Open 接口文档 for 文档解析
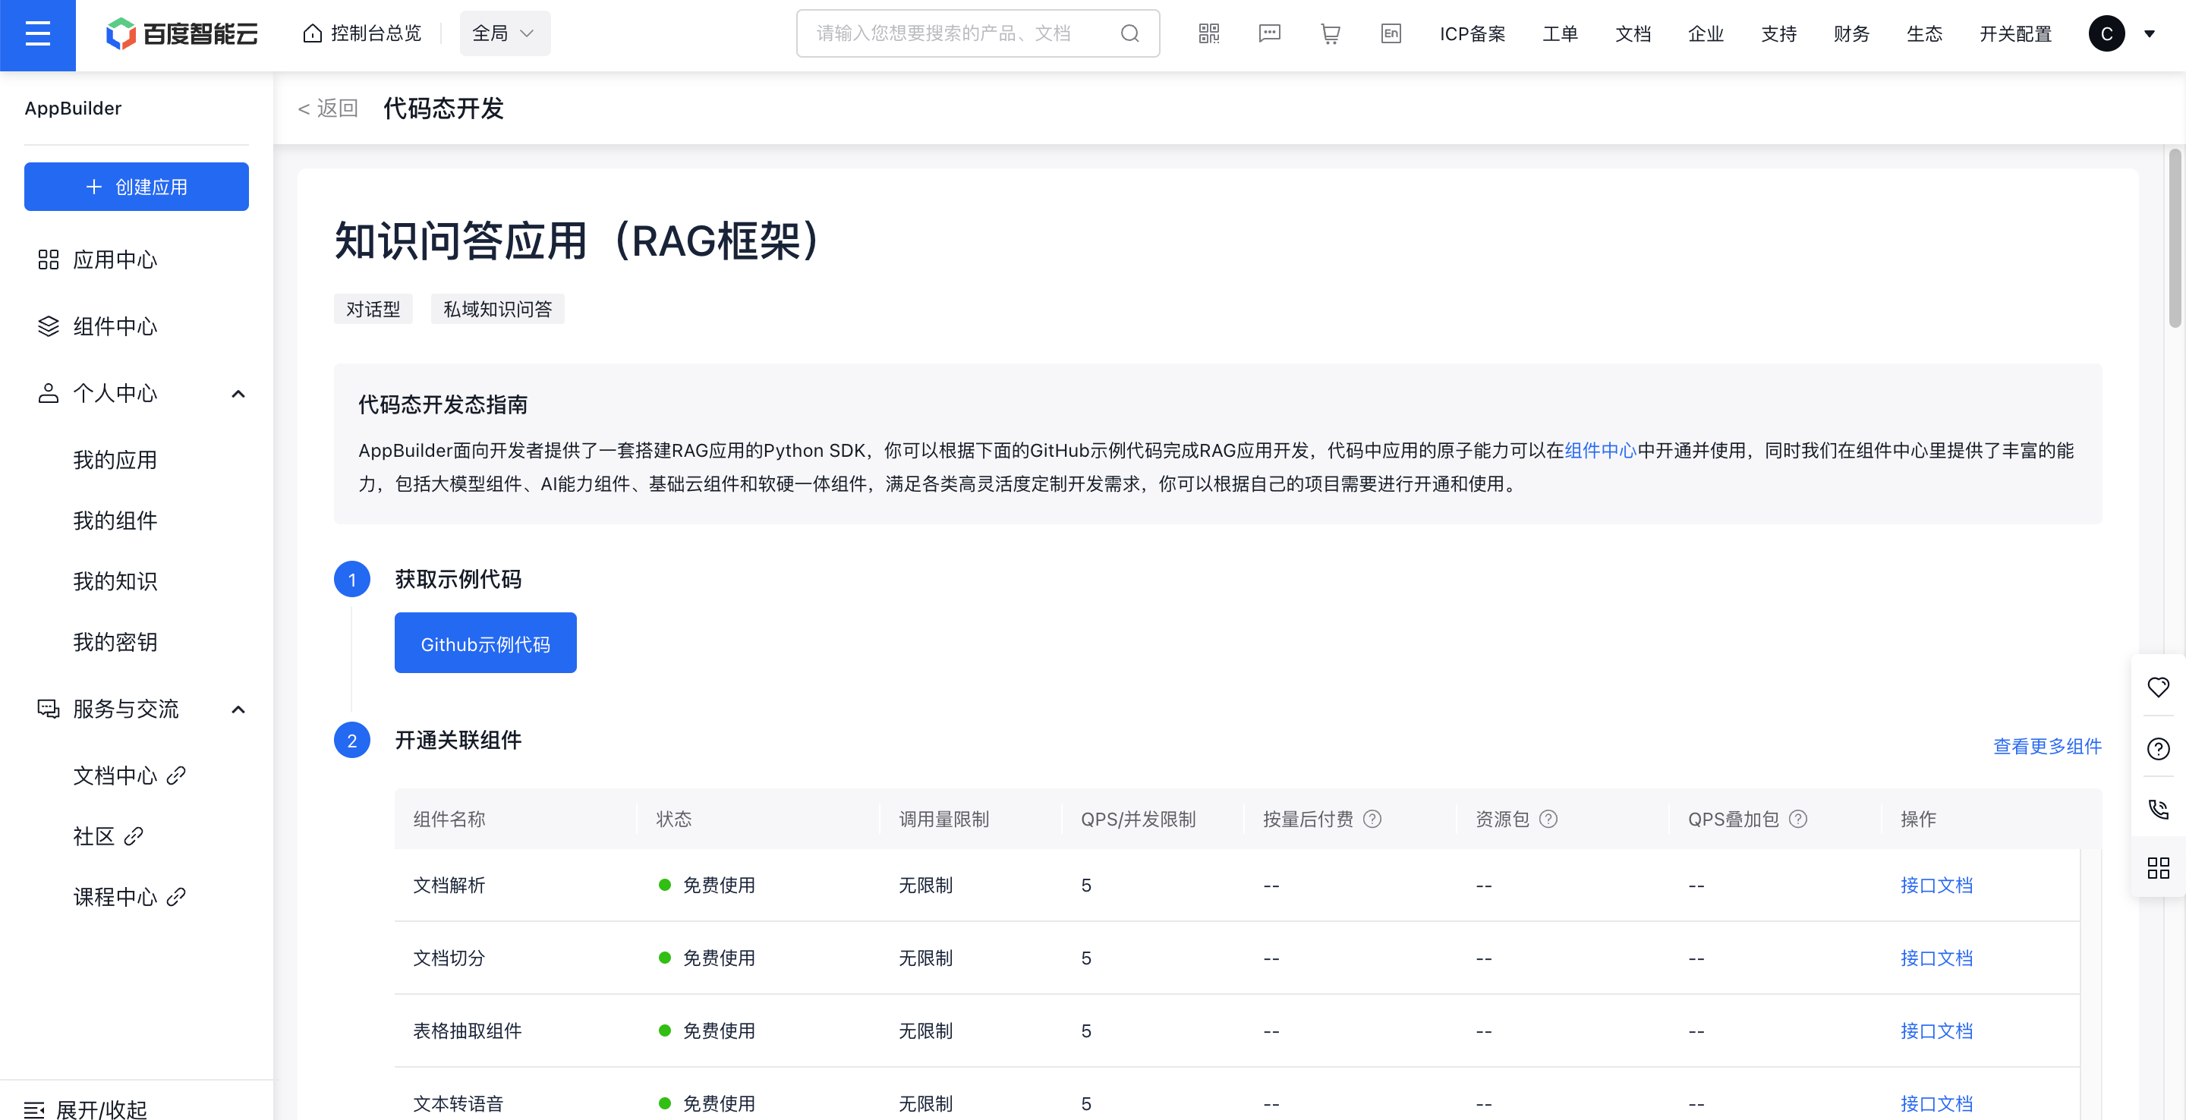The height and width of the screenshot is (1120, 2186). pyautogui.click(x=1936, y=885)
